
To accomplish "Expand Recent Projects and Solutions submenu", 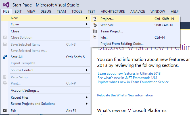I will [x=87, y=104].
